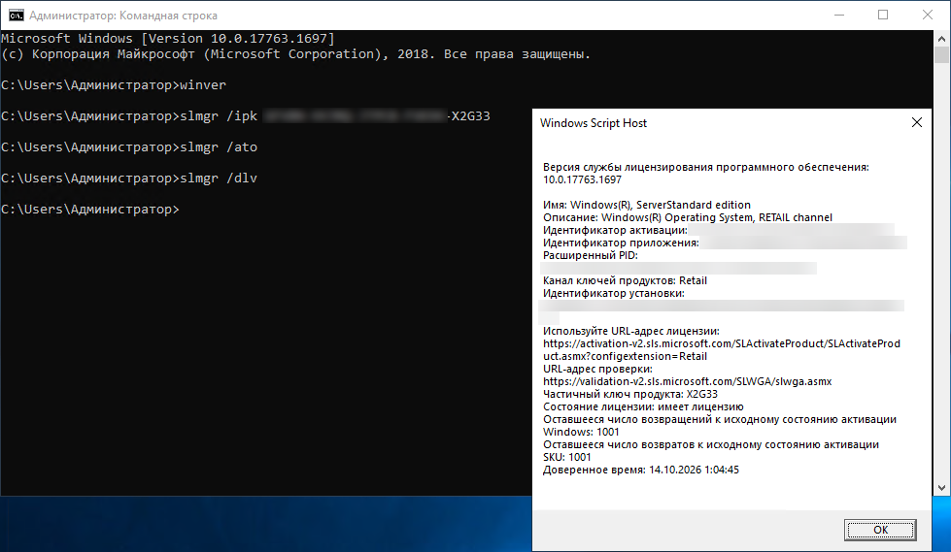Screen dimensions: 951x552
Task: Click the 'Windows Script Host' dialog title
Action: (x=594, y=123)
